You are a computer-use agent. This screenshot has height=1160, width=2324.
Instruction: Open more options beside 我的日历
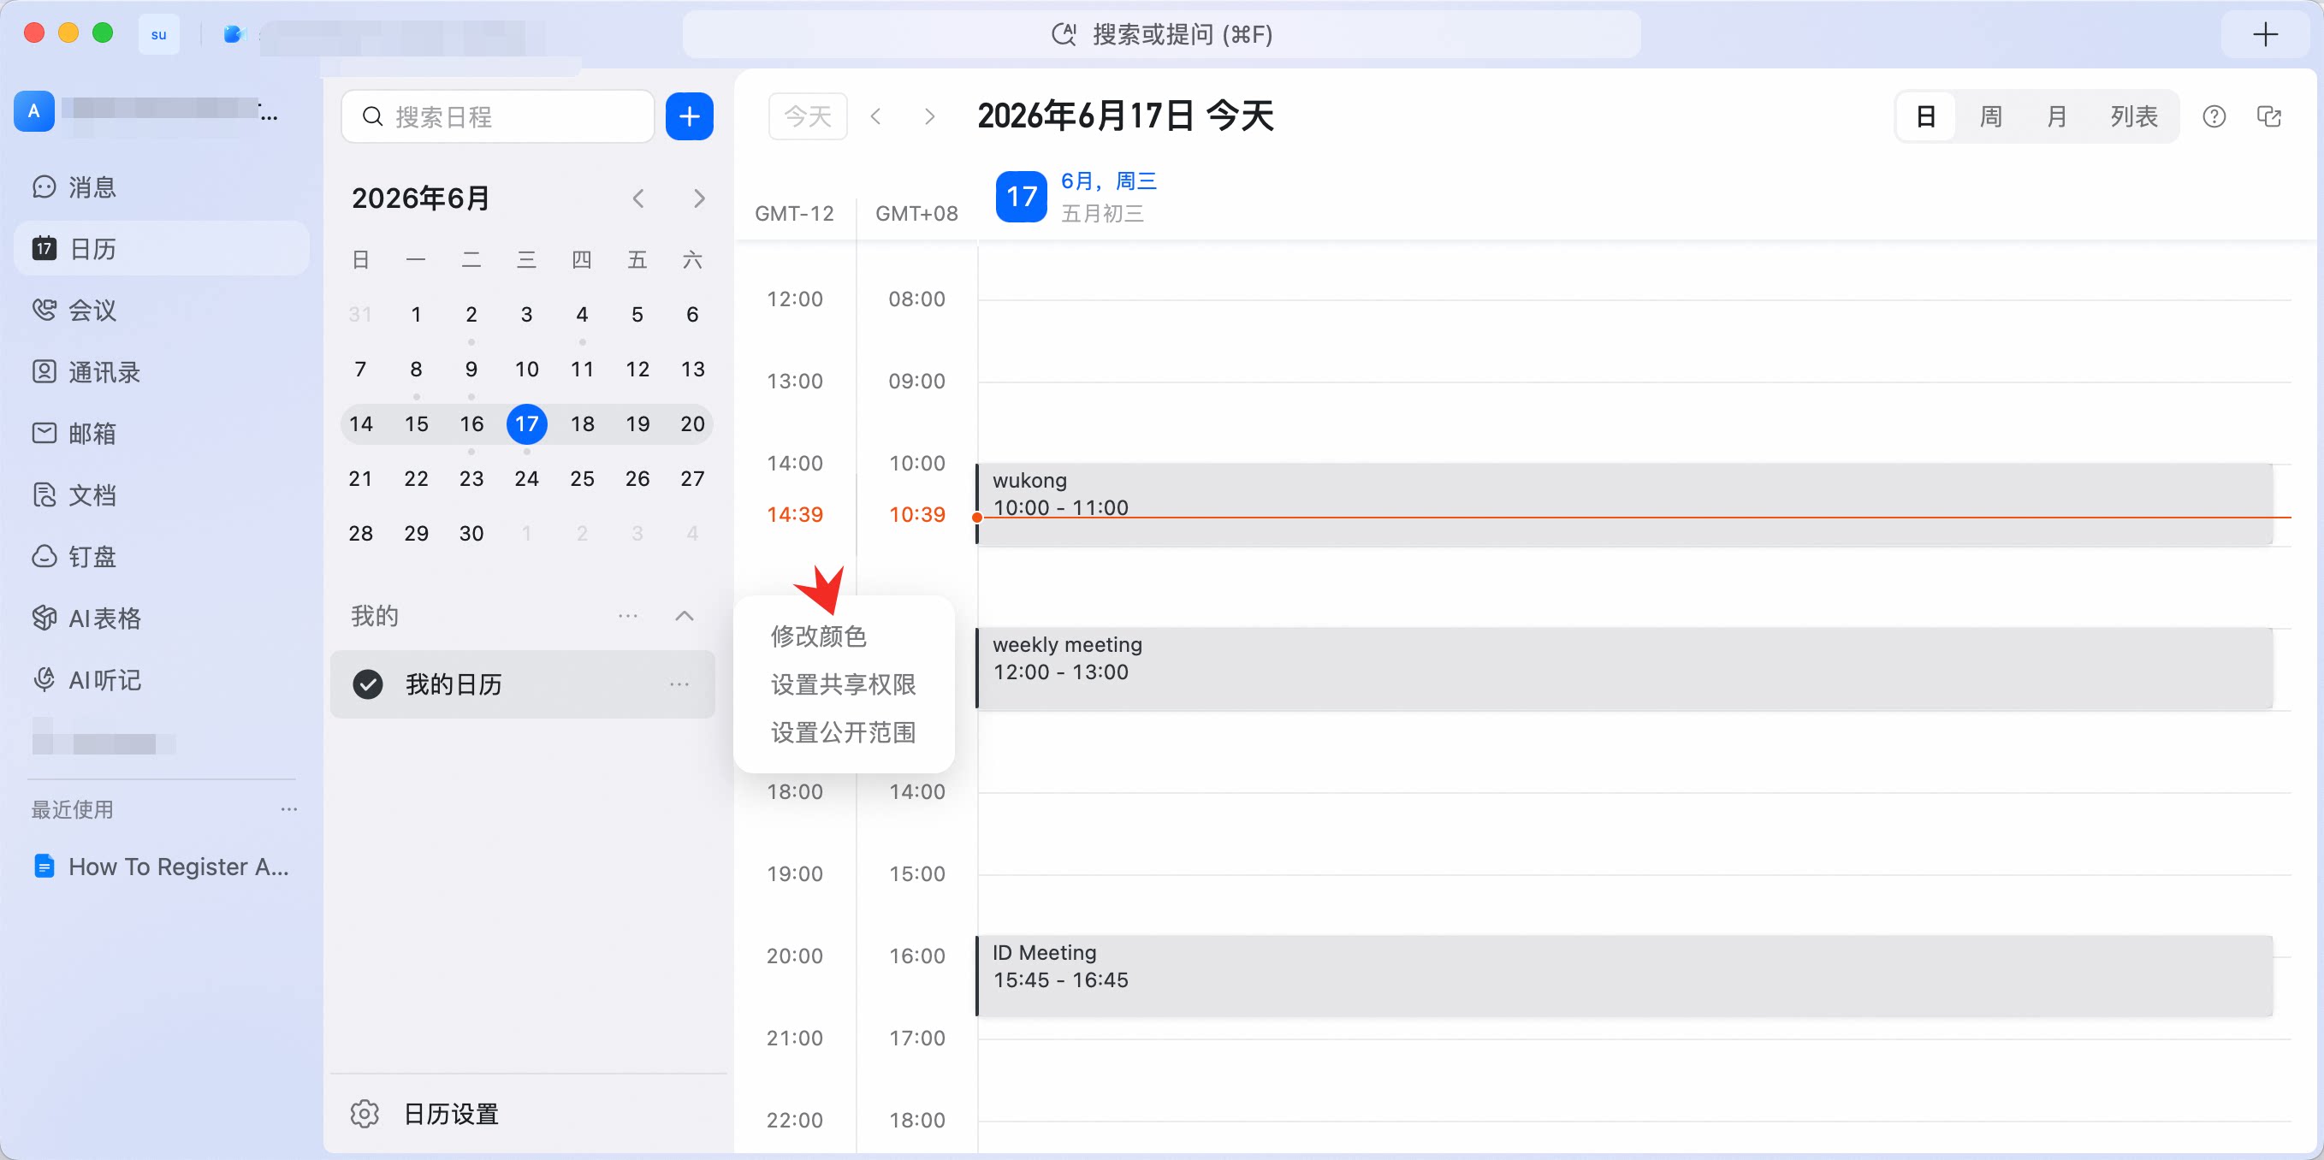(x=679, y=684)
